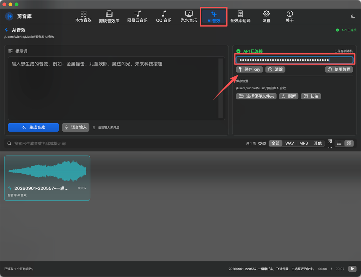Filter generated sounds by MP3 type
The image size is (361, 277).
coord(304,143)
